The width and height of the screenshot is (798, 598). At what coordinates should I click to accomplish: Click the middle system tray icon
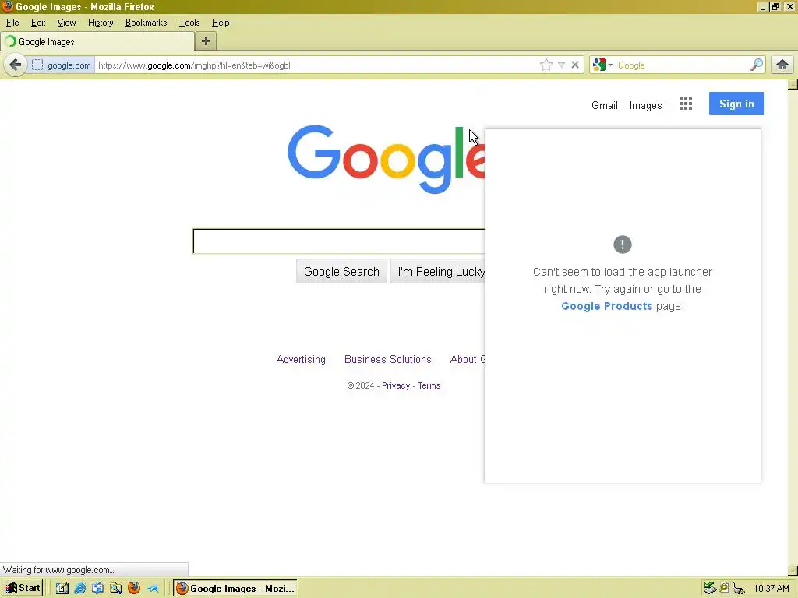pos(724,589)
